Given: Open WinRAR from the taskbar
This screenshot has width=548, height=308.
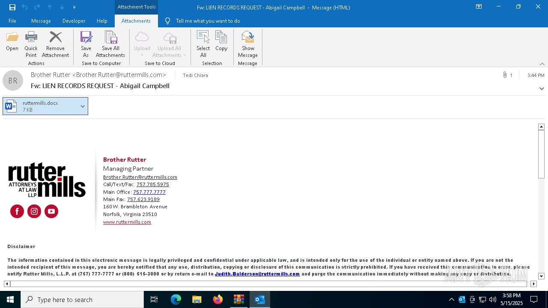Looking at the screenshot, I should click(239, 299).
